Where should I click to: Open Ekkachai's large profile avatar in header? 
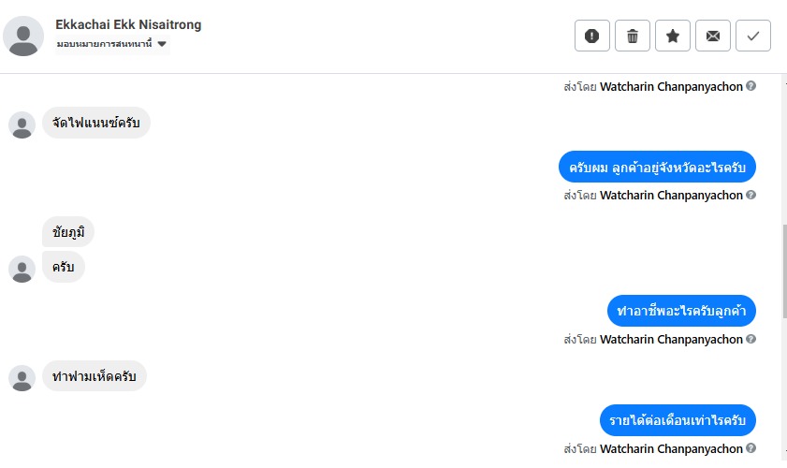24,36
